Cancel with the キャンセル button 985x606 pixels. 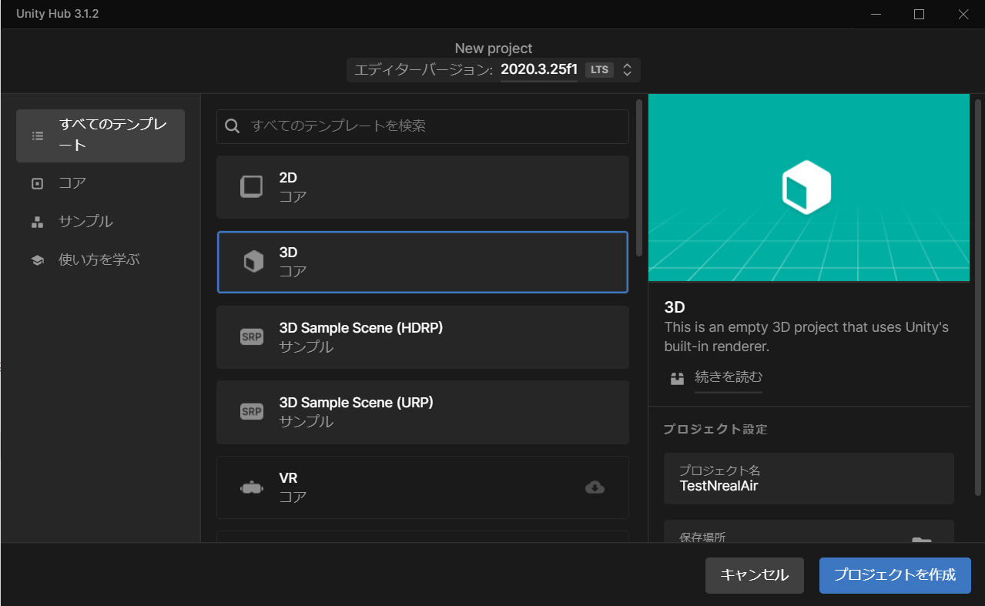pos(754,575)
